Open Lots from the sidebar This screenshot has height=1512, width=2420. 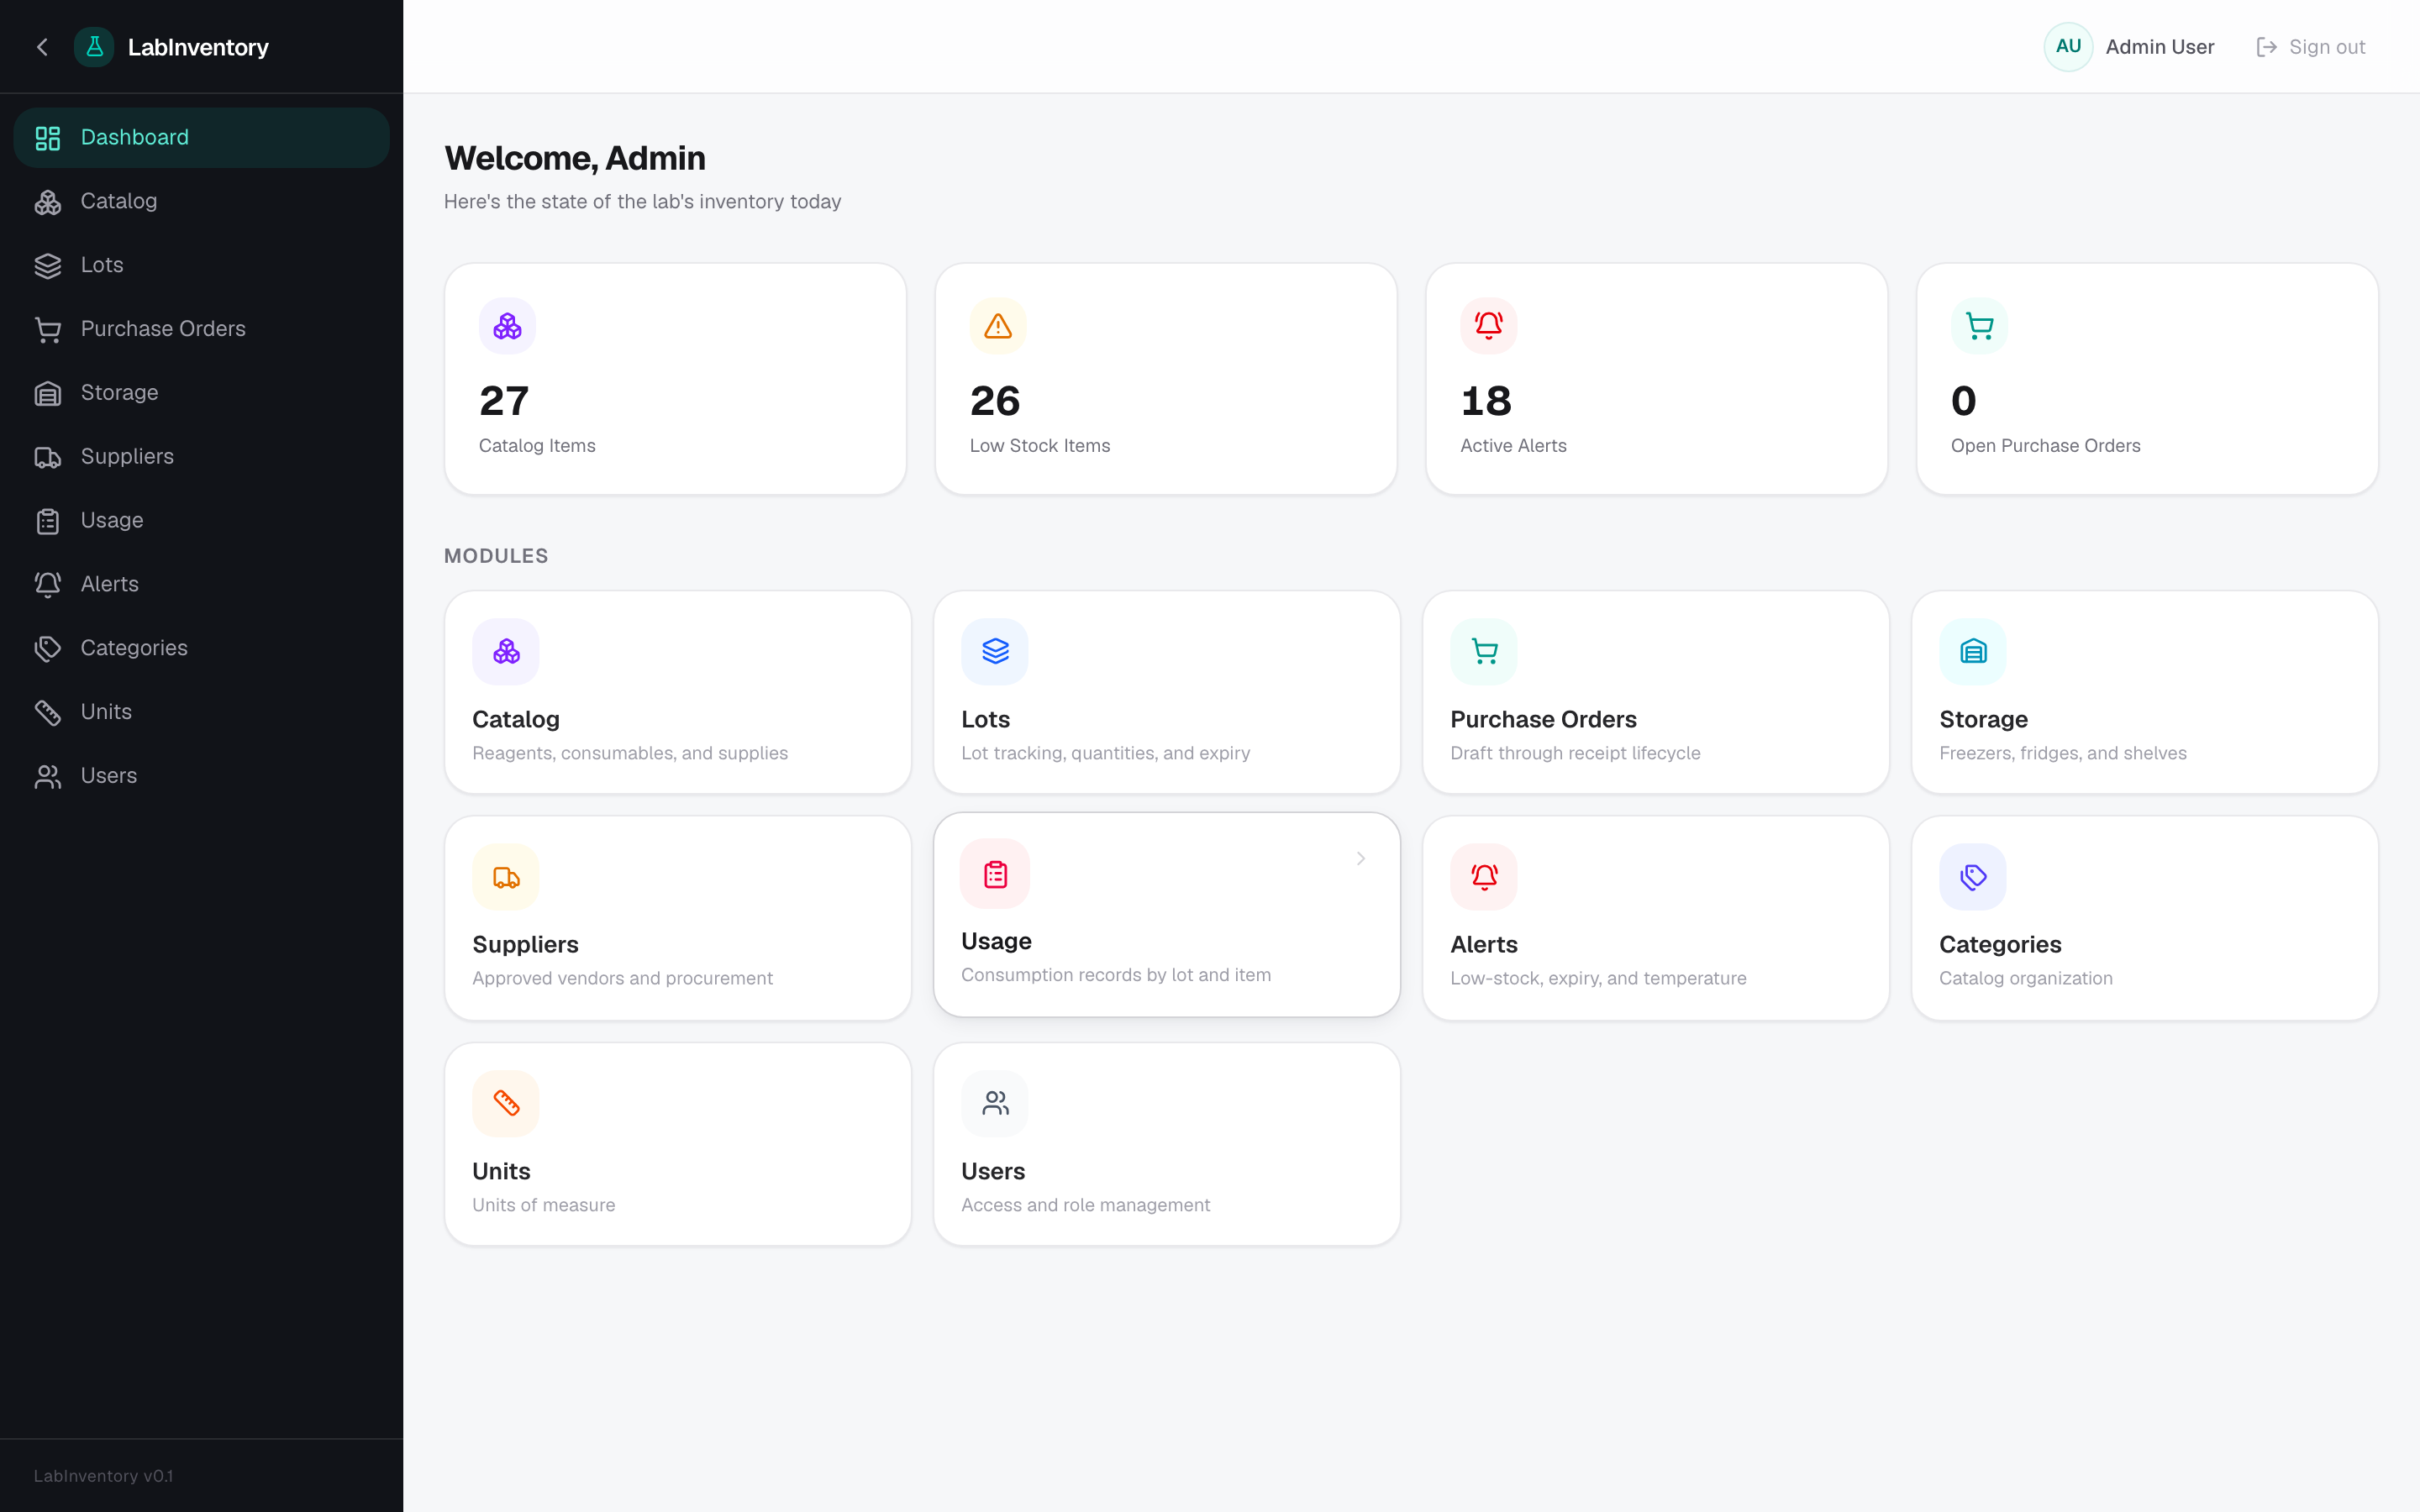click(x=201, y=266)
